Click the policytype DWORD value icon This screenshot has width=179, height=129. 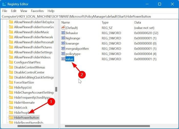click(63, 54)
